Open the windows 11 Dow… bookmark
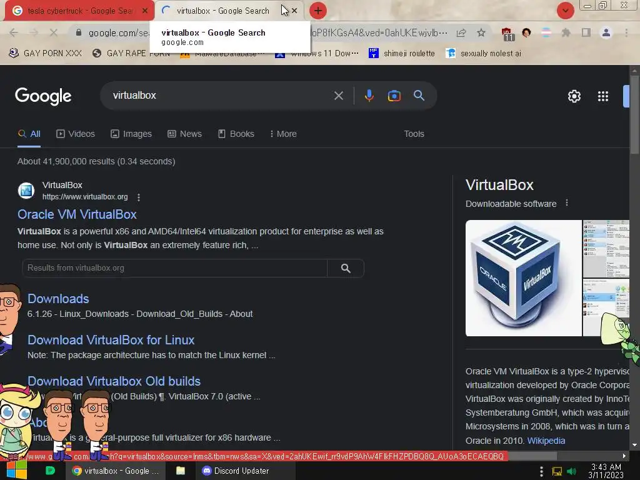The width and height of the screenshot is (640, 480). click(317, 53)
